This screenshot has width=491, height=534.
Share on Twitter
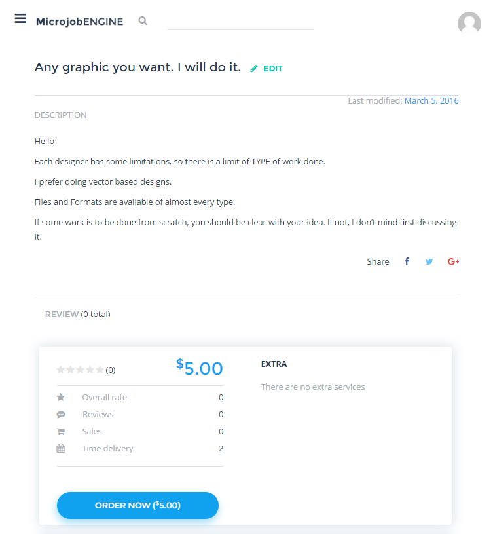tap(429, 261)
